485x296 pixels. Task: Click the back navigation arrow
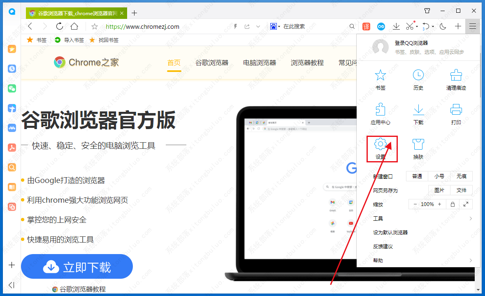tap(30, 27)
